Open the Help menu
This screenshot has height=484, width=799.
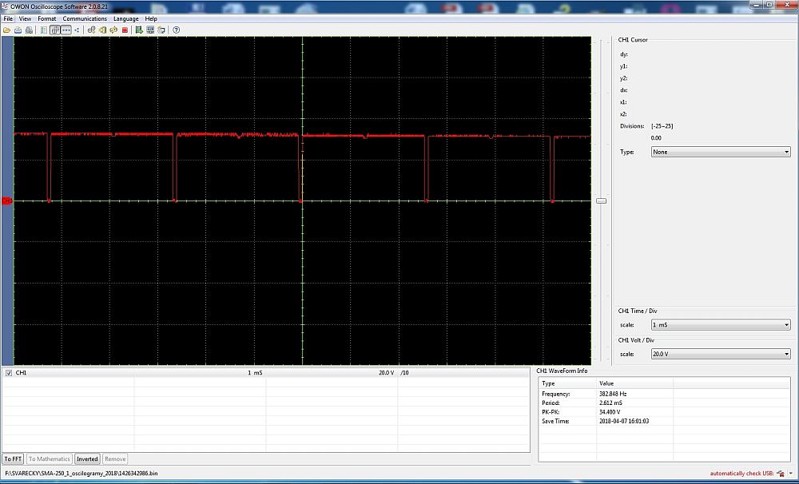[151, 18]
